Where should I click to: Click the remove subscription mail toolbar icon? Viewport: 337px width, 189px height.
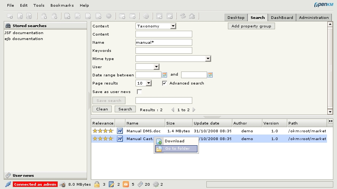click(x=170, y=16)
